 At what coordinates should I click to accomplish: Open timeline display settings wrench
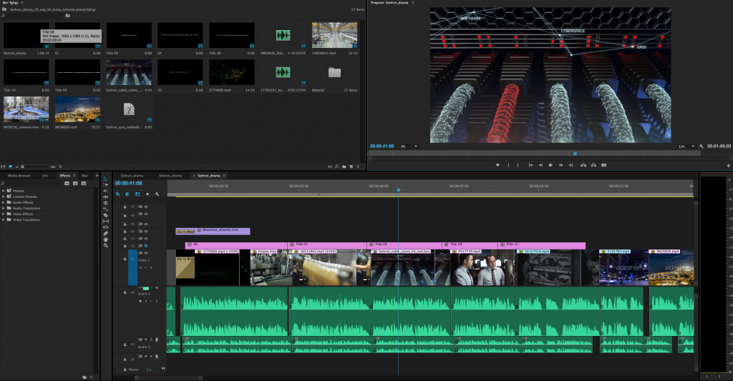[157, 194]
